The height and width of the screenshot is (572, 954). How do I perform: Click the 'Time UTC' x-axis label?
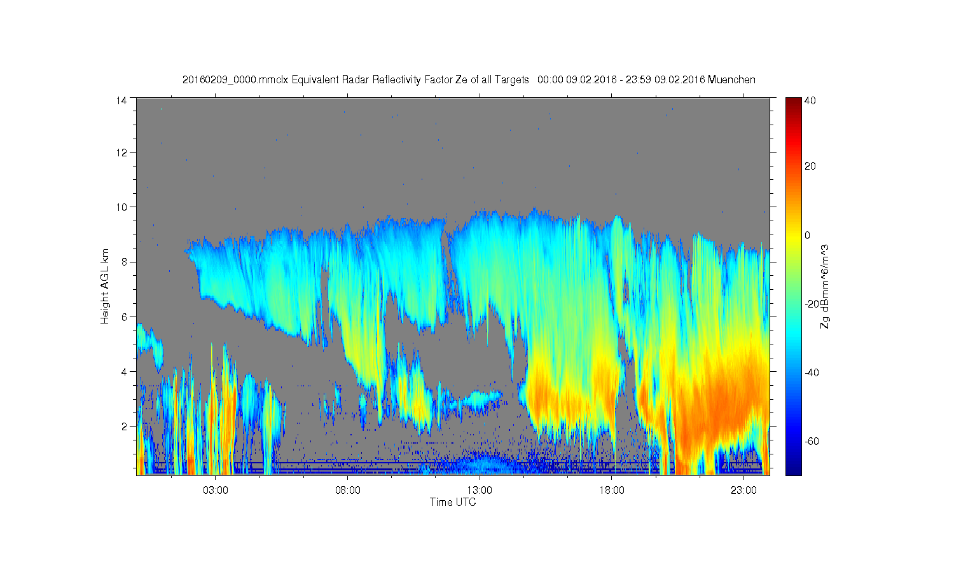[453, 502]
